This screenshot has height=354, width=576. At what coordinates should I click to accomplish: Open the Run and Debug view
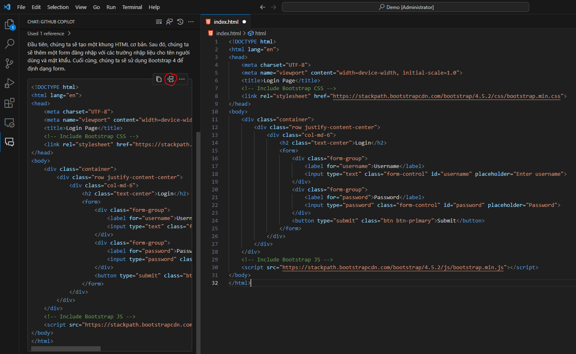(9, 83)
